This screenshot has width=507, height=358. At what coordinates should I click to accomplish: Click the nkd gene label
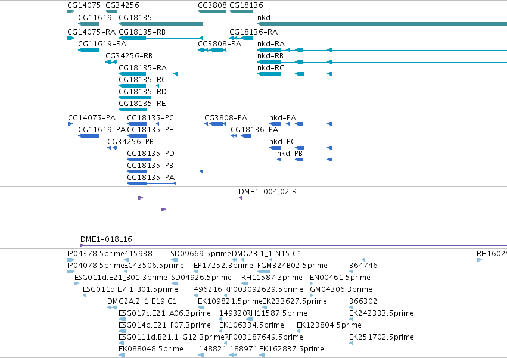tap(264, 17)
